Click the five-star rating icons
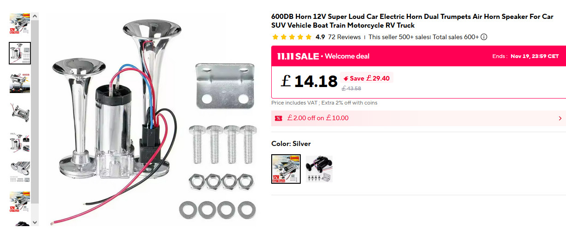This screenshot has width=566, height=239. [292, 37]
